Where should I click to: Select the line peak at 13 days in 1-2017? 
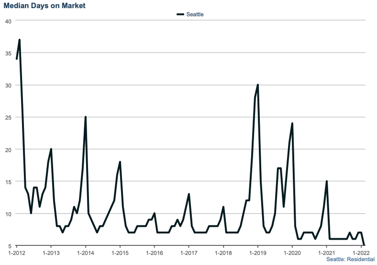coord(189,194)
